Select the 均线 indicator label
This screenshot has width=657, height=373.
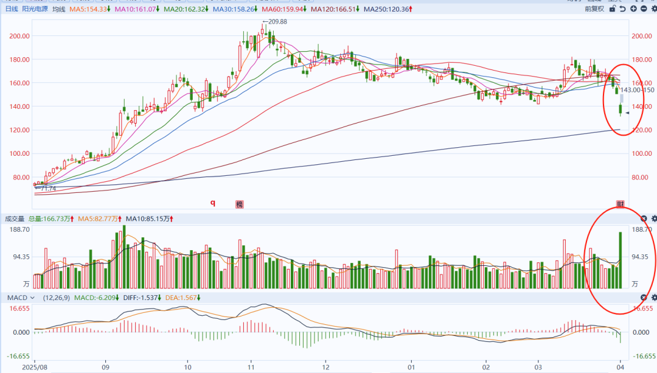pyautogui.click(x=58, y=9)
